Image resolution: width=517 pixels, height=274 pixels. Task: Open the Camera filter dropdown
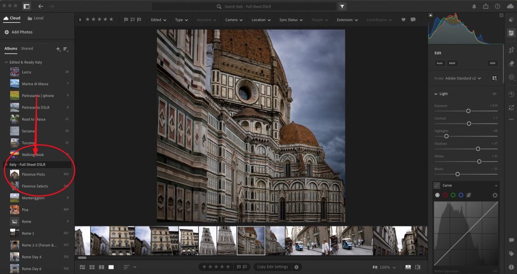(x=234, y=20)
